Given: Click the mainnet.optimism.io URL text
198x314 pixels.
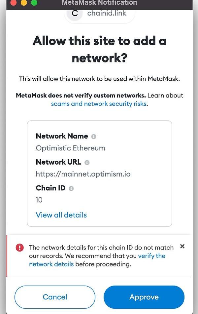Looking at the screenshot, I should (83, 174).
